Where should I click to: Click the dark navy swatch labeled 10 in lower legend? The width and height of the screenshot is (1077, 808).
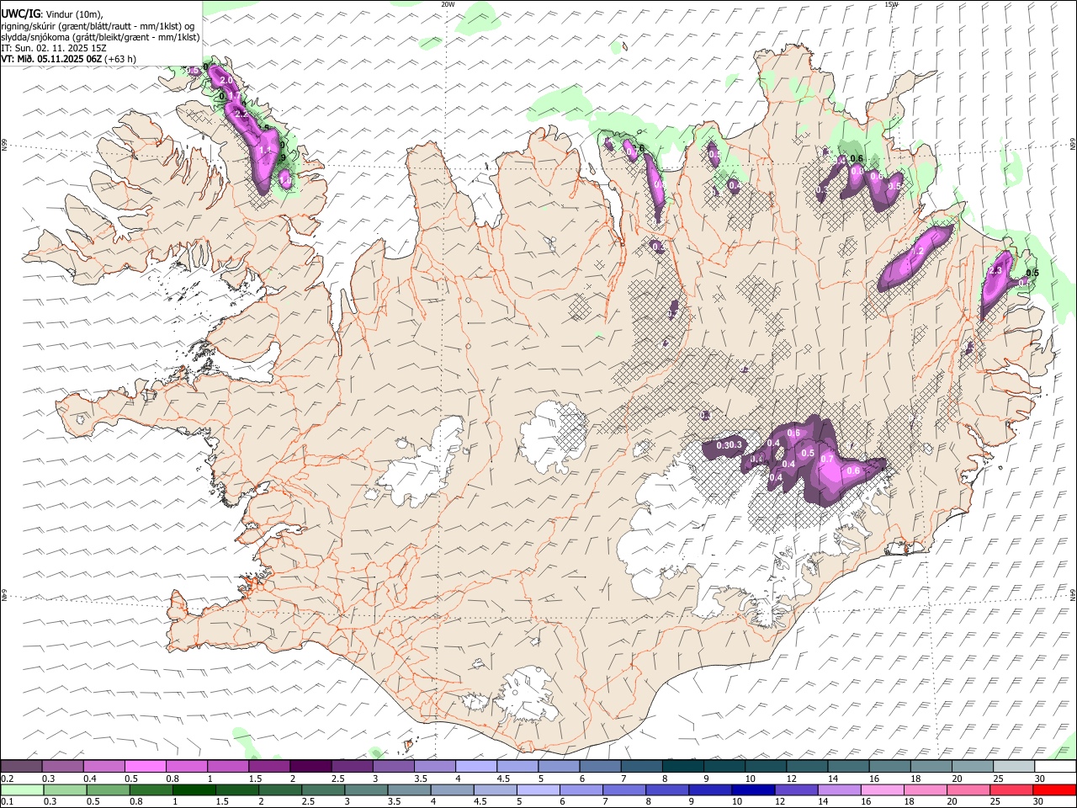[x=752, y=789]
